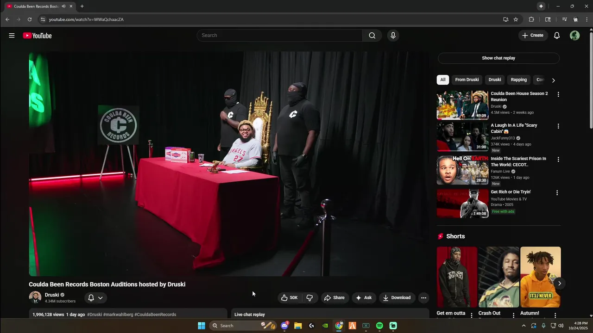Download the video
The height and width of the screenshot is (333, 593).
point(397,298)
